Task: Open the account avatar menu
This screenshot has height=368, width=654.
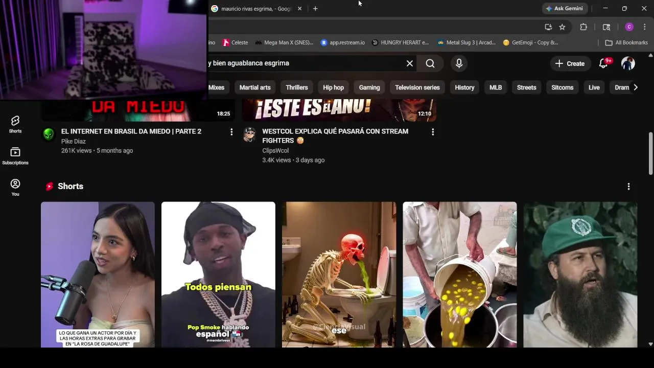Action: point(628,63)
